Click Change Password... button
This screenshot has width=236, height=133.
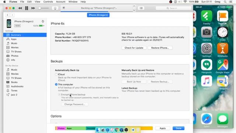pos(74,104)
